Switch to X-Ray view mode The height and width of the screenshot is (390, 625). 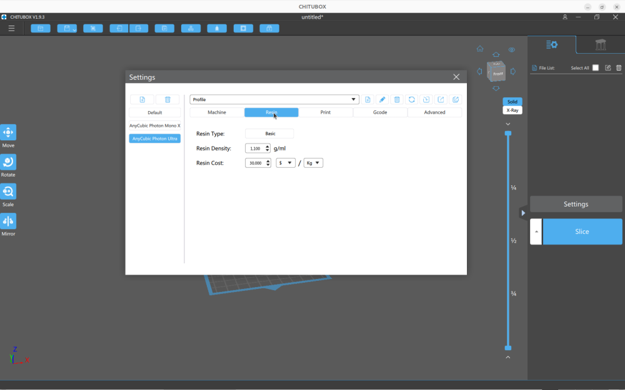coord(512,110)
